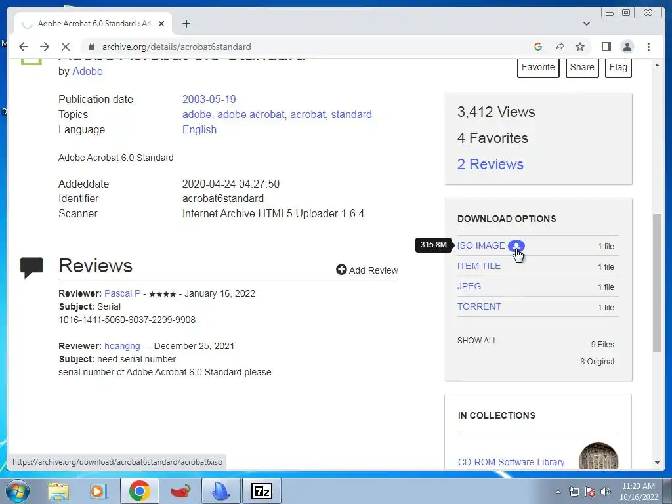
Task: Open the red chili pepper taskbar app
Action: coord(180,491)
